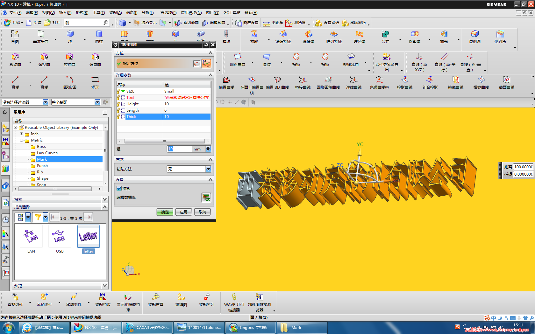The height and width of the screenshot is (334, 535).
Task: Open the 文件(F) menu
Action: 15,13
